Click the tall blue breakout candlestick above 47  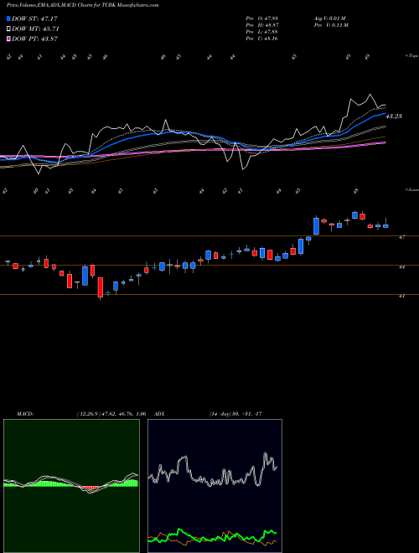coord(317,225)
